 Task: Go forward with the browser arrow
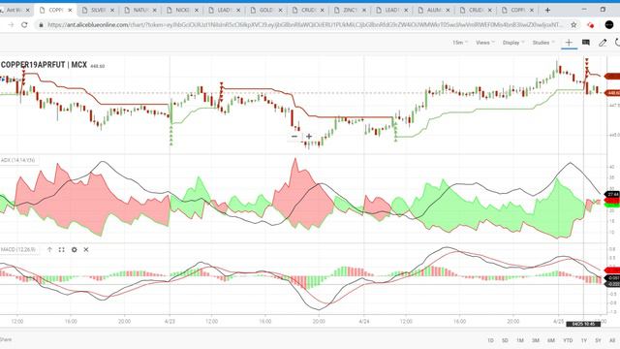[x=11, y=25]
